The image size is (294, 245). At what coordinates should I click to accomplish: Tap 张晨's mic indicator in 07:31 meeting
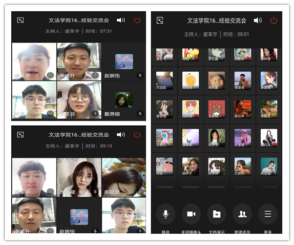[50, 114]
